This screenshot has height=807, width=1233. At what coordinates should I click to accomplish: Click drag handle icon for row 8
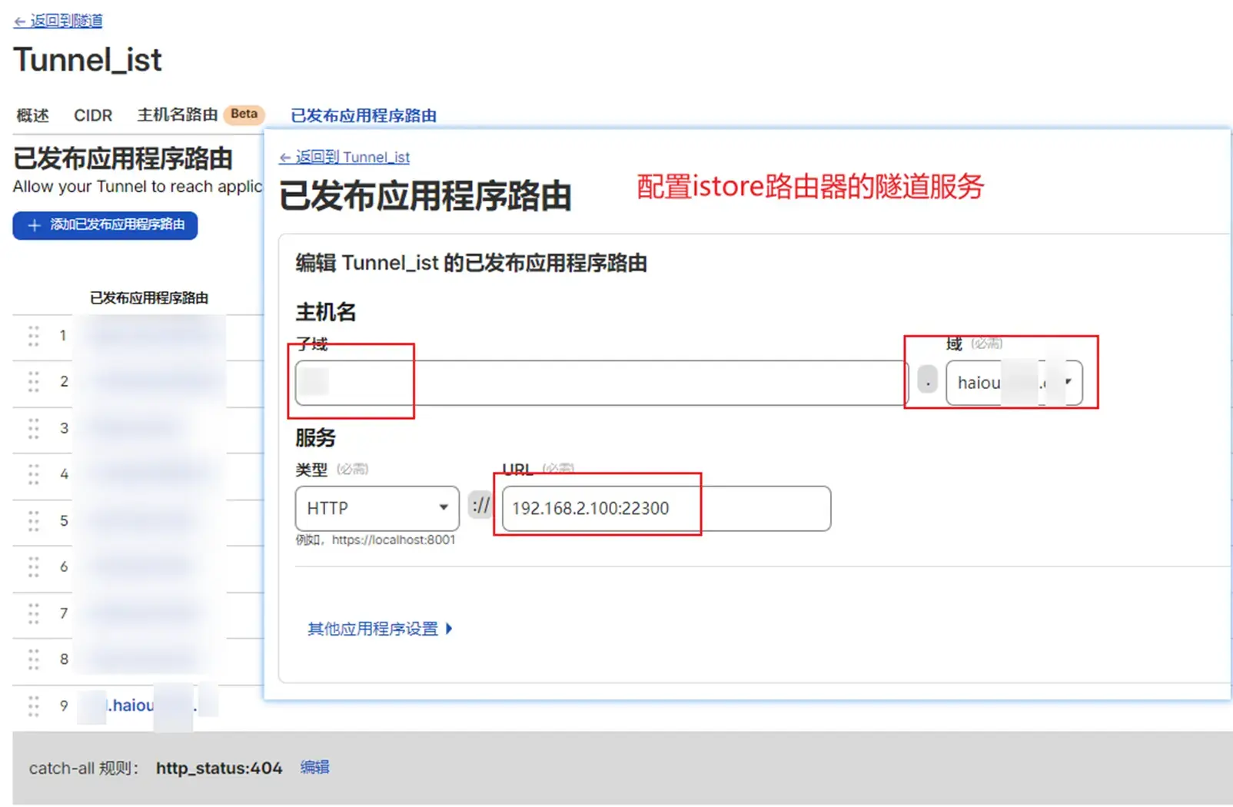click(x=34, y=659)
